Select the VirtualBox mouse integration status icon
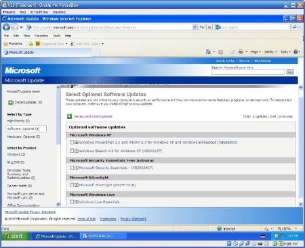Image resolution: width=305 pixels, height=248 pixels. point(274,244)
